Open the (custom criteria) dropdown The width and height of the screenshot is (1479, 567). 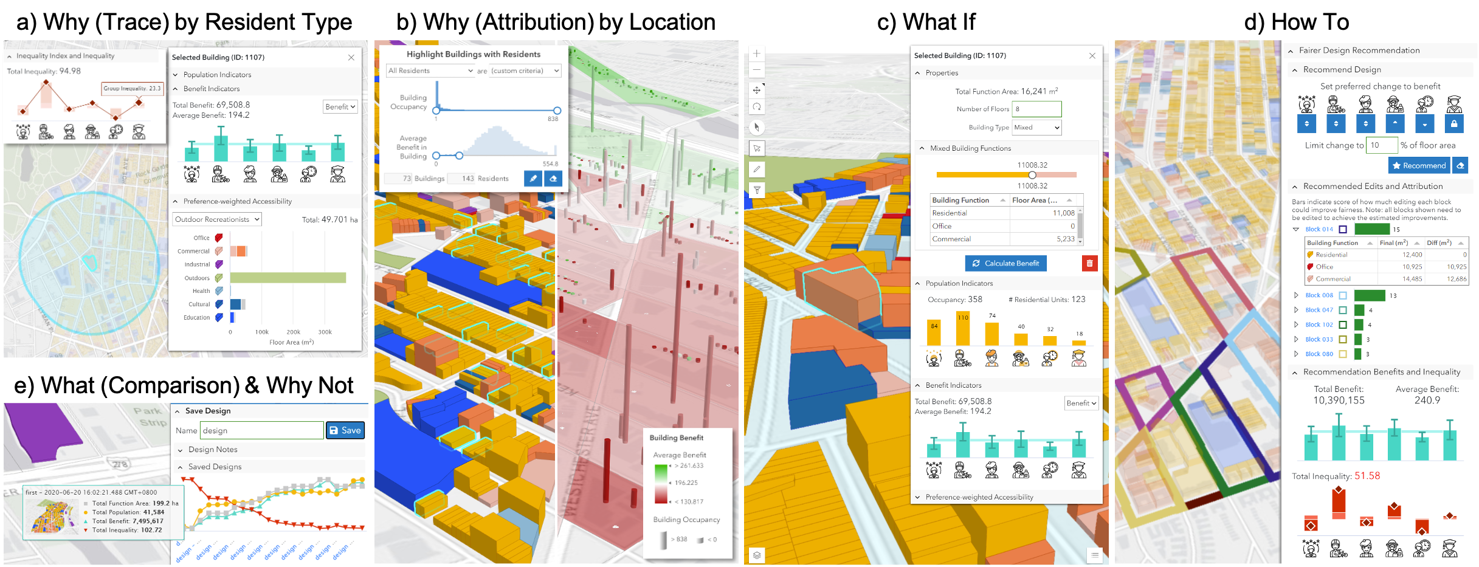(525, 70)
